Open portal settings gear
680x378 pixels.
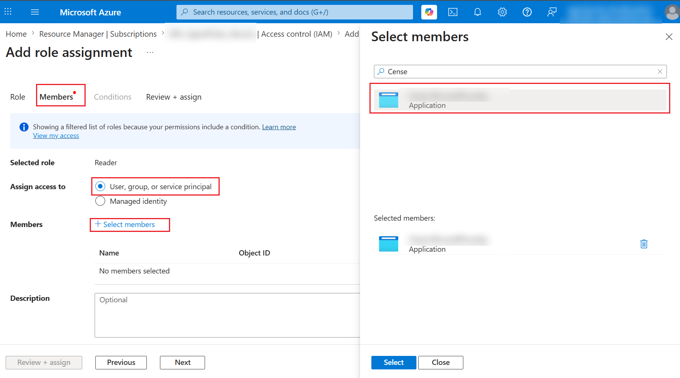point(502,12)
